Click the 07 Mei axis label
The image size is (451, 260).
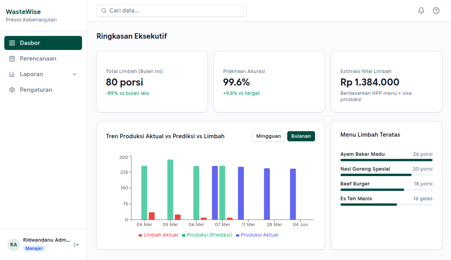(x=222, y=224)
